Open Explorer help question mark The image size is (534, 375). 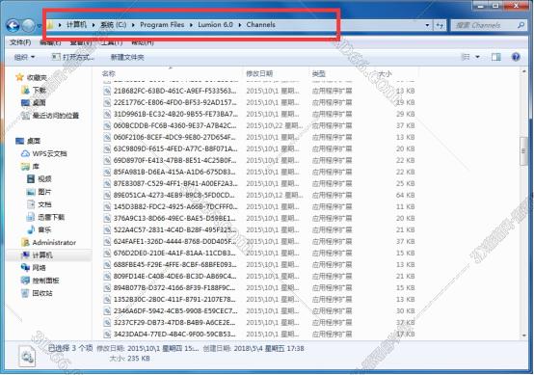[516, 57]
